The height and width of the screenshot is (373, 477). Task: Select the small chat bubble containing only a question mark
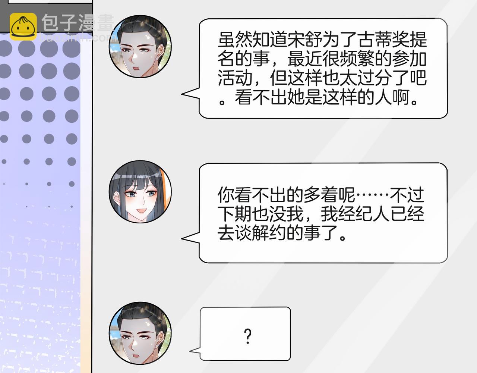[245, 333]
